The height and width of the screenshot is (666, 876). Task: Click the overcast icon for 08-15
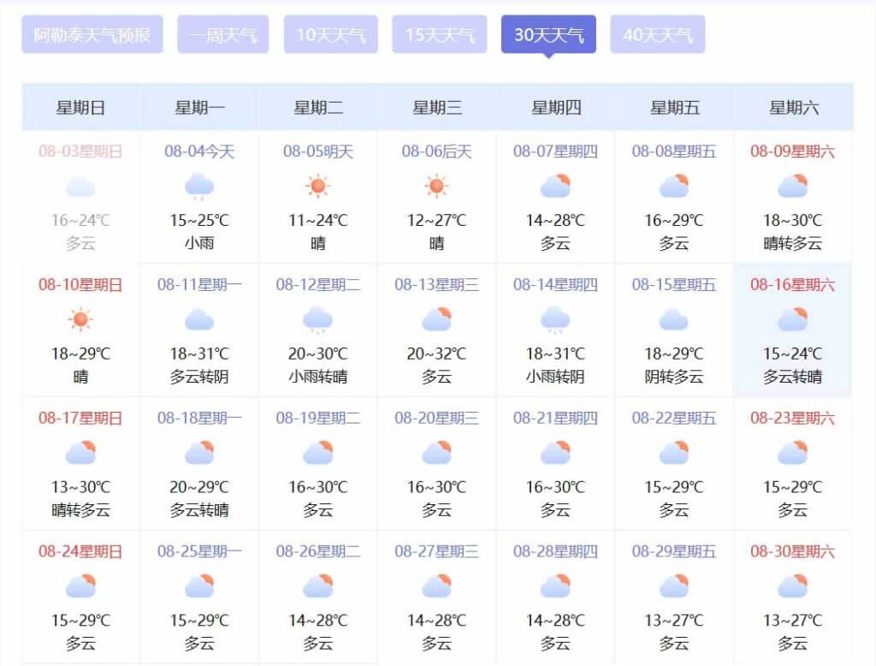click(x=674, y=320)
